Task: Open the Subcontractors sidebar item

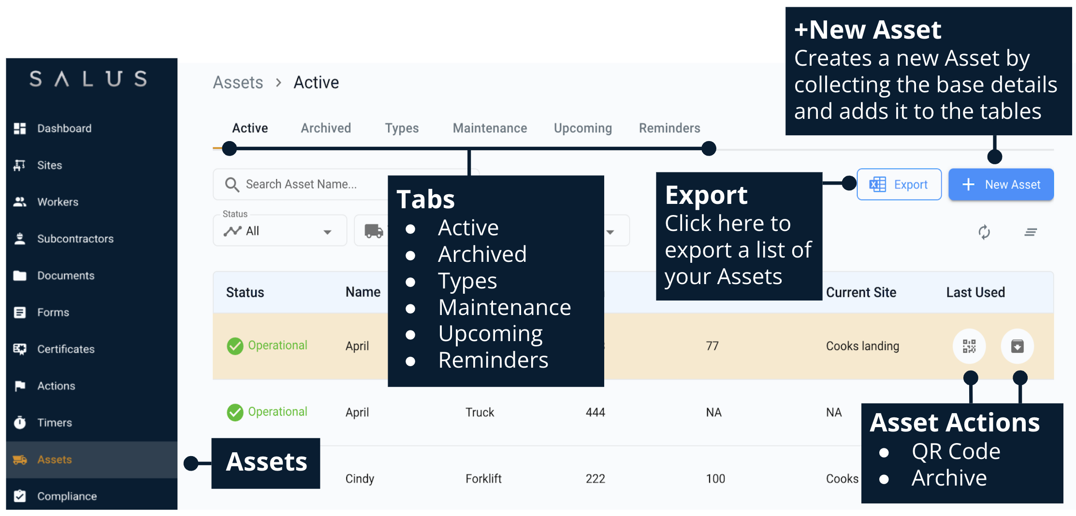Action: (75, 239)
